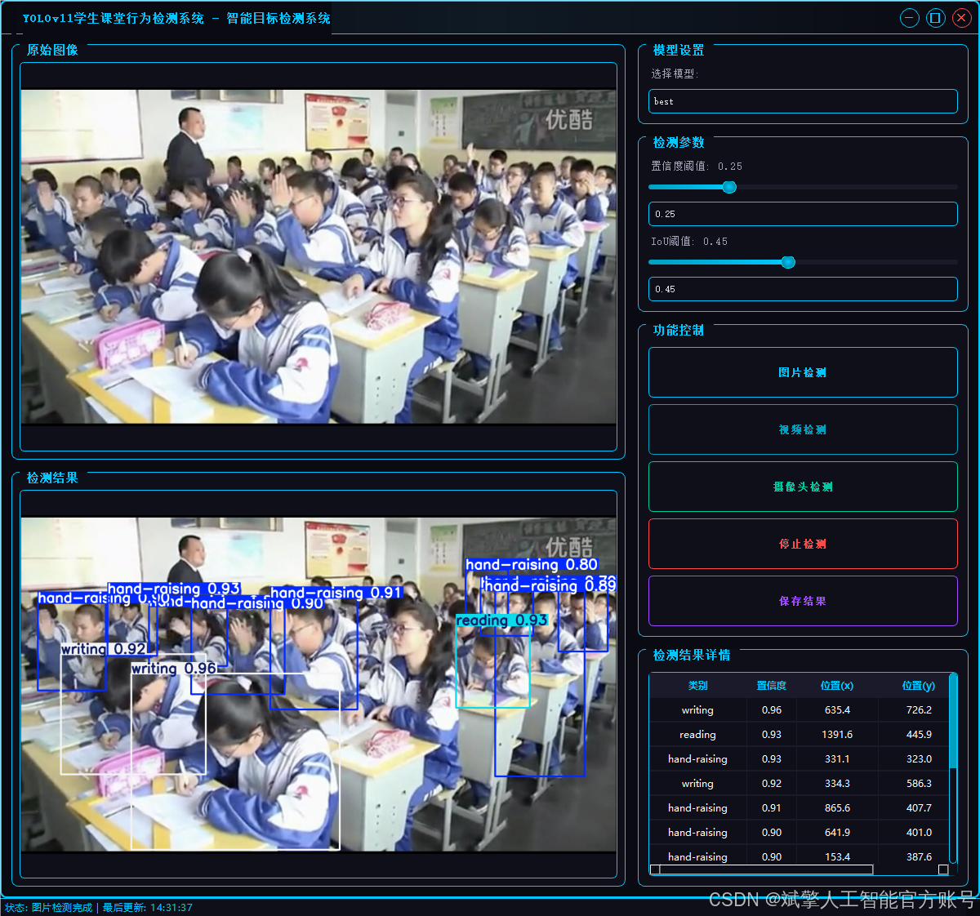Image resolution: width=980 pixels, height=916 pixels.
Task: Minimize the application window
Action: coord(909,17)
